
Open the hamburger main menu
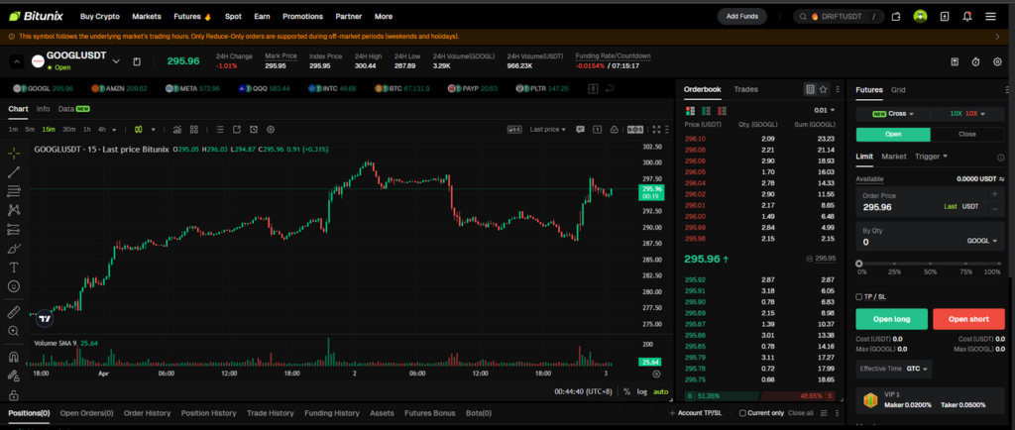[990, 16]
